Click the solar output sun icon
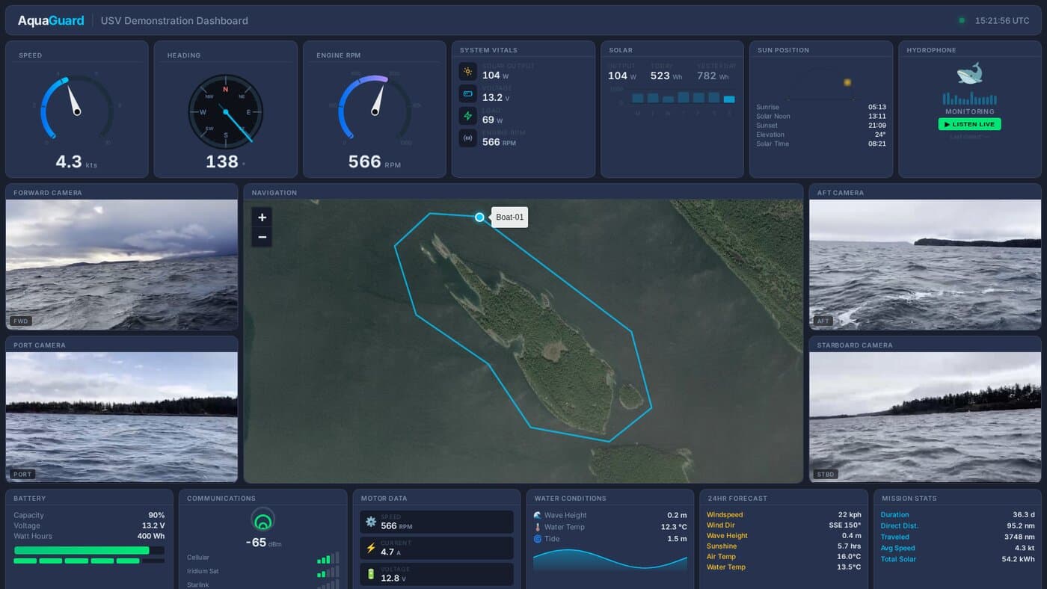Image resolution: width=1047 pixels, height=589 pixels. pos(468,72)
